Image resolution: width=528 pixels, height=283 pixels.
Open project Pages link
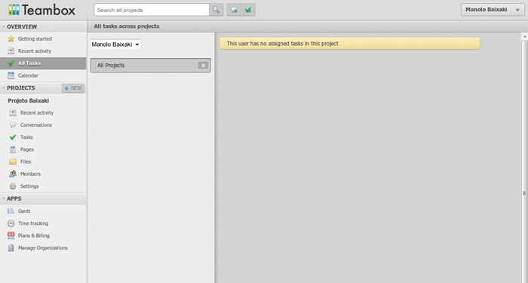point(26,149)
